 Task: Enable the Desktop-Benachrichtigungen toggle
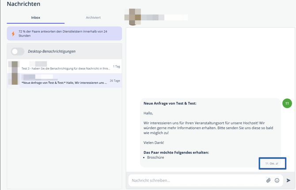coord(18,52)
